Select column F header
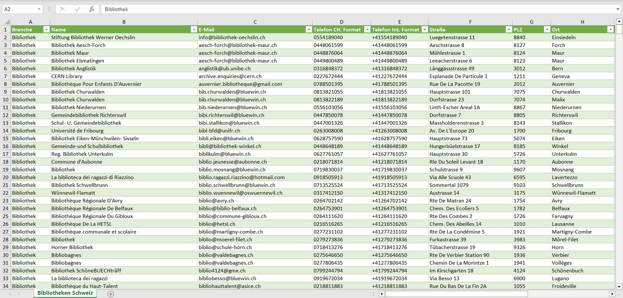 pos(470,22)
